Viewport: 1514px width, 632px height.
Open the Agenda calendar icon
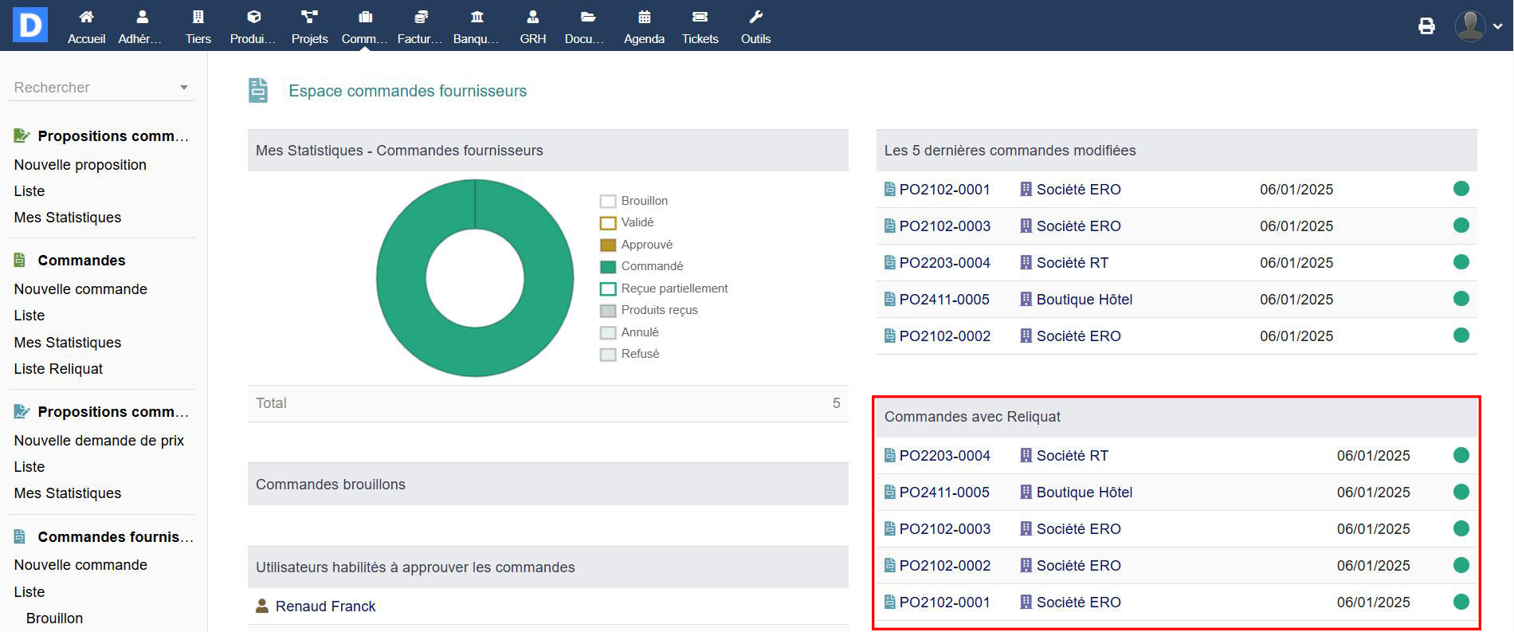[644, 18]
